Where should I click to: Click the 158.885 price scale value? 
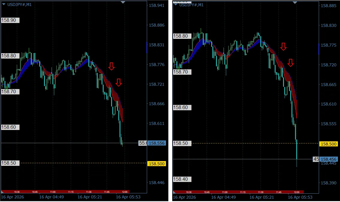coord(329,6)
